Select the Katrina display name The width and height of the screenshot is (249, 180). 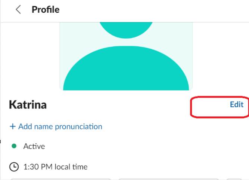(28, 105)
